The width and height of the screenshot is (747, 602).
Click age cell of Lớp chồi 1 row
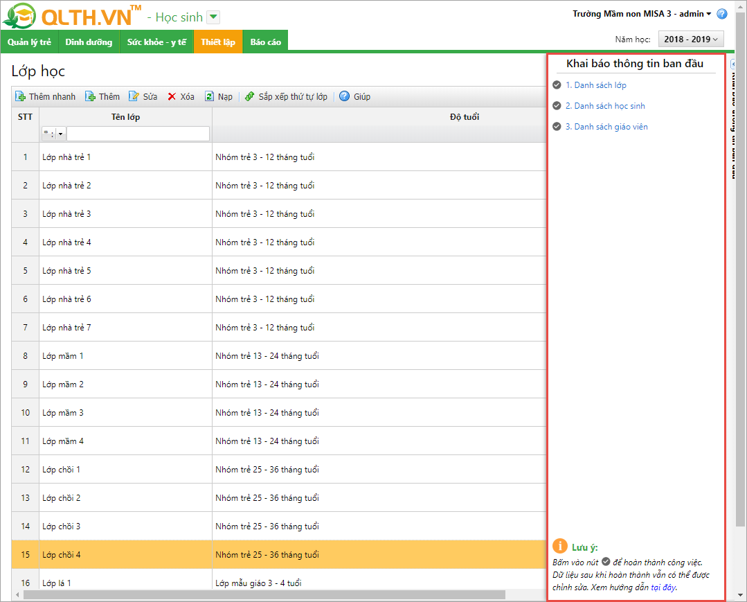(x=379, y=470)
